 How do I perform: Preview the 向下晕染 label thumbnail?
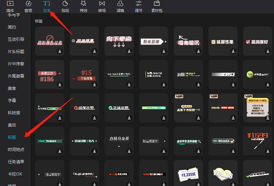[119, 41]
